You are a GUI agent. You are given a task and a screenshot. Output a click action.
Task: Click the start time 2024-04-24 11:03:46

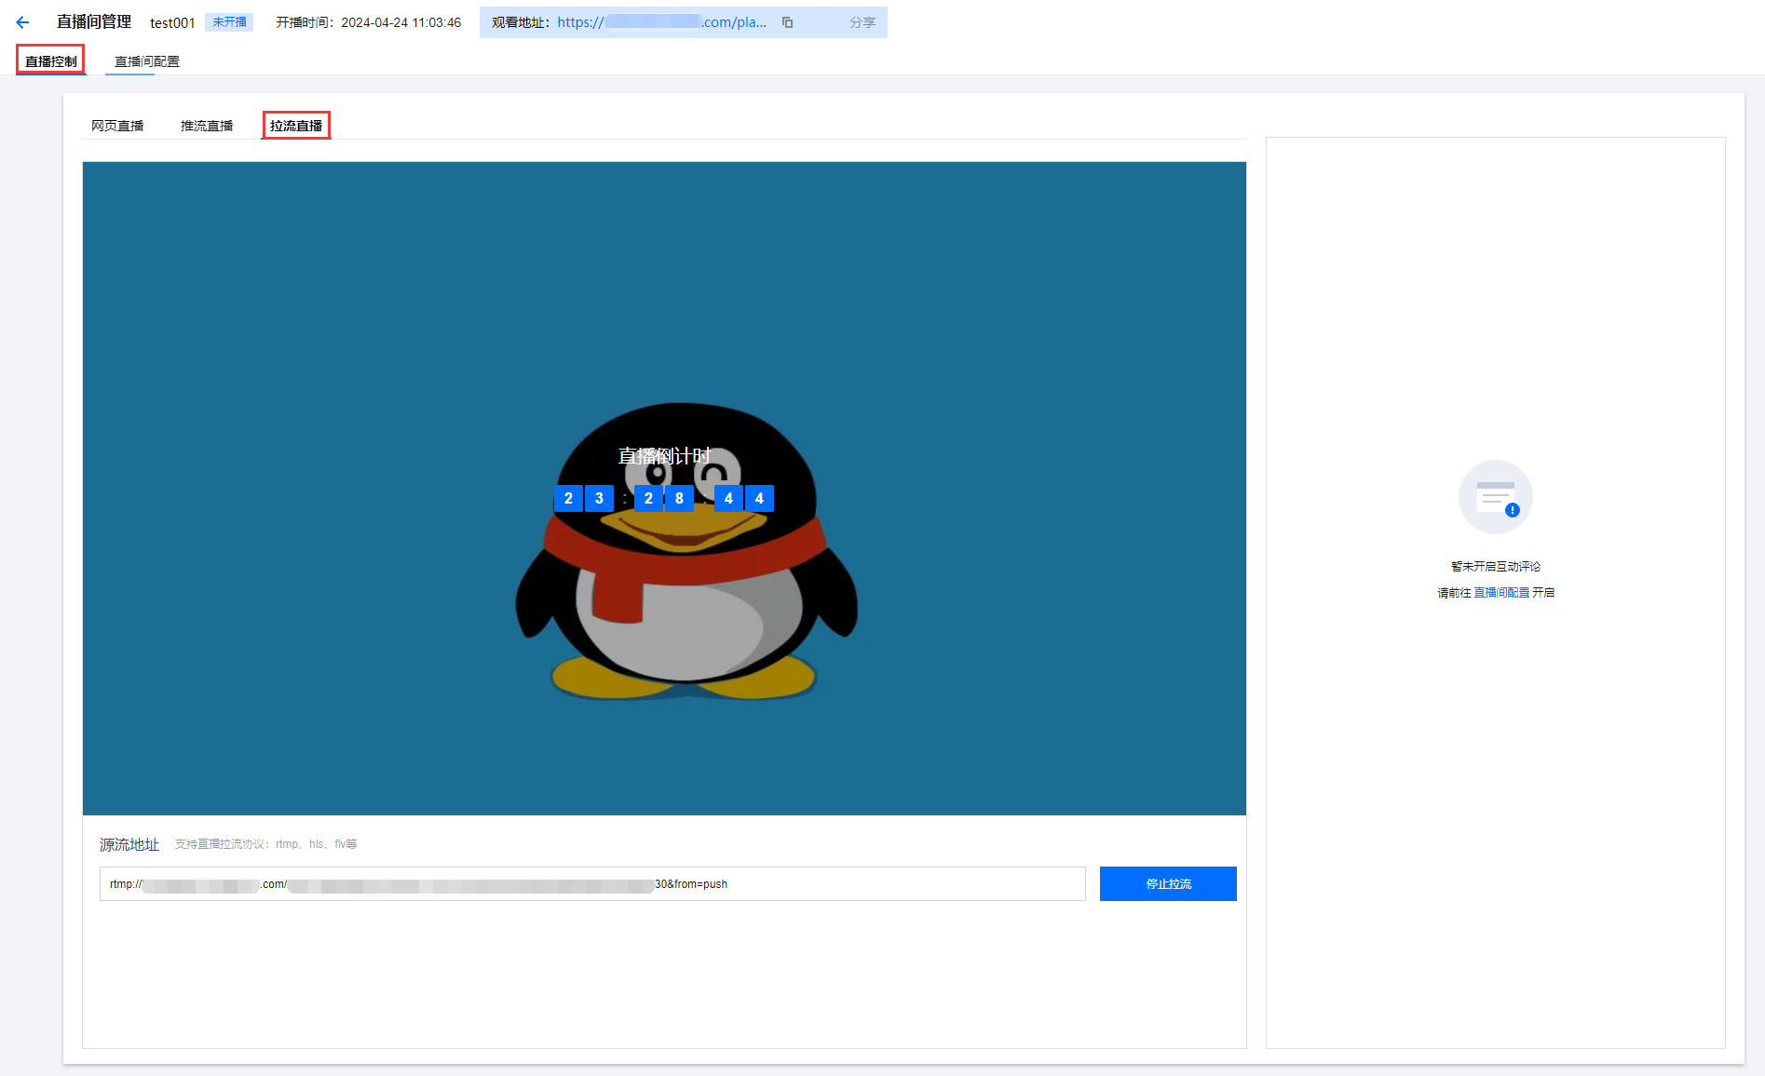coord(401,22)
